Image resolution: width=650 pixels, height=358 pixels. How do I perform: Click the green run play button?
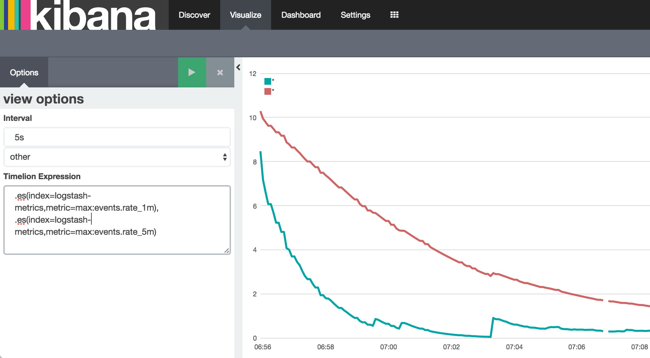point(192,72)
